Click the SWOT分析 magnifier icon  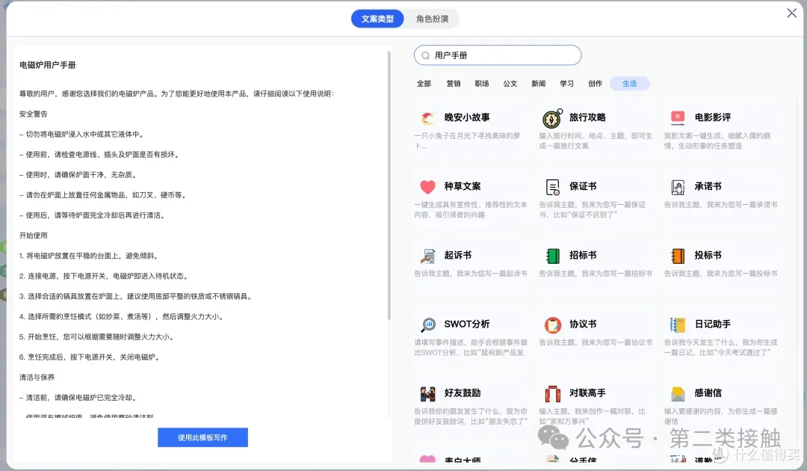(427, 324)
